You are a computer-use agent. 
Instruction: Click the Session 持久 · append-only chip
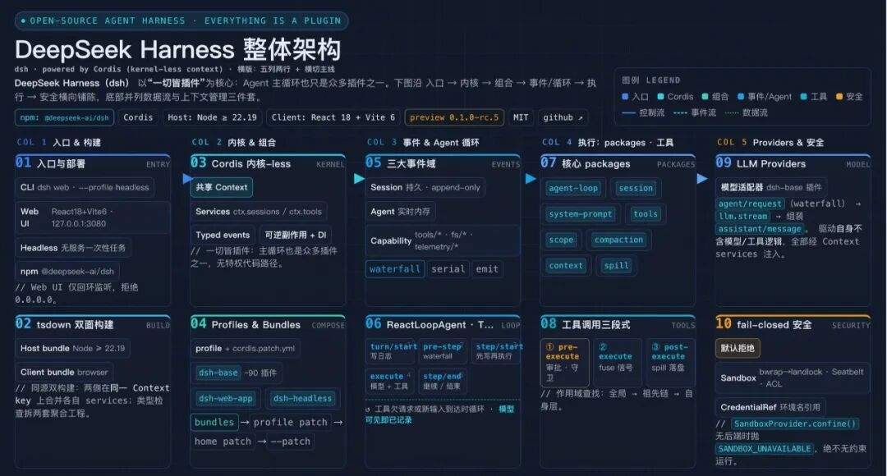click(425, 187)
